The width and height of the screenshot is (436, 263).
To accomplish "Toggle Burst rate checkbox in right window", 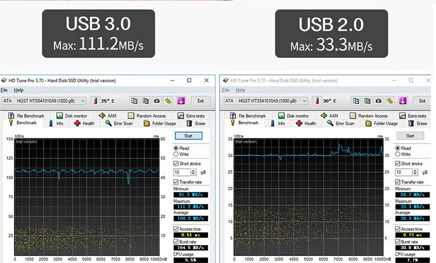I will pos(398,241).
